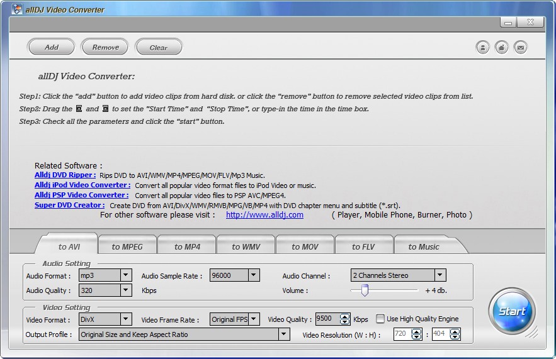556x359 pixels.
Task: Open the Video Format DivX dropdown
Action: pos(125,319)
